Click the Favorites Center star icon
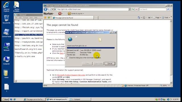This screenshot has width=182, height=102. [45, 18]
